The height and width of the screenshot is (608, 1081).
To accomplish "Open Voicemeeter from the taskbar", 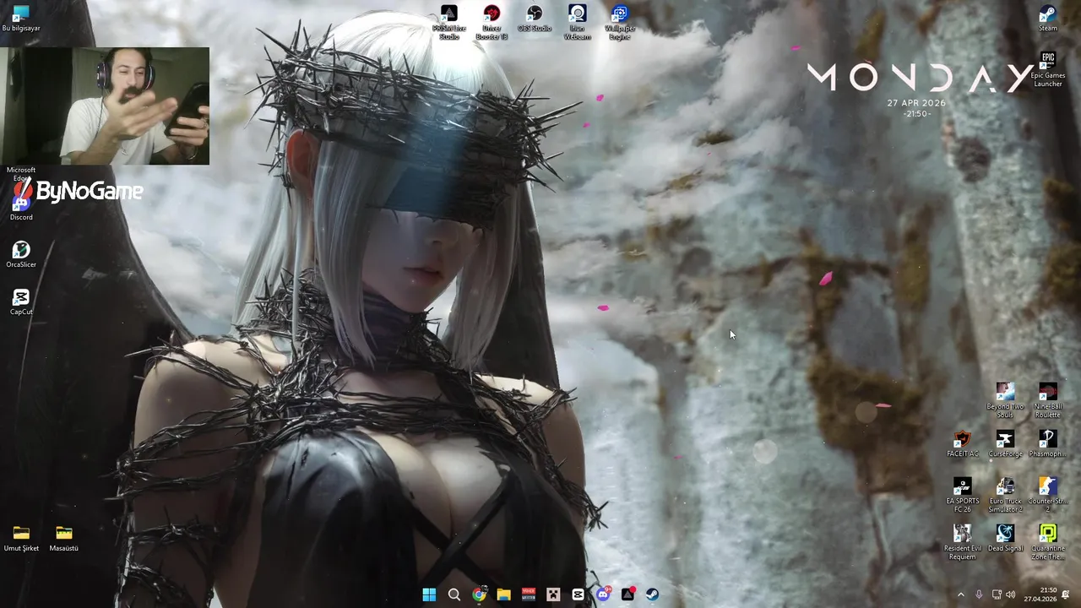I will [529, 594].
